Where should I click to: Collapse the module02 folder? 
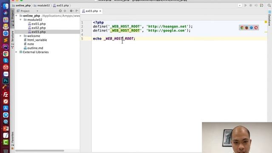20,20
